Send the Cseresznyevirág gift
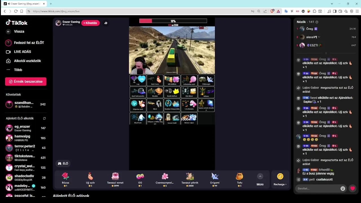 (x=165, y=179)
